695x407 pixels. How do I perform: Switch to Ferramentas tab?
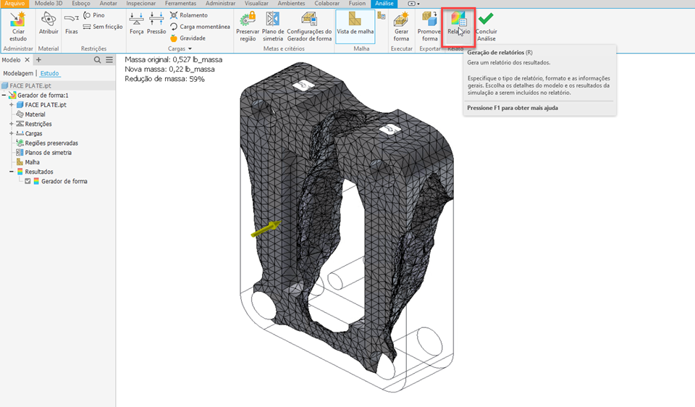[x=180, y=4]
